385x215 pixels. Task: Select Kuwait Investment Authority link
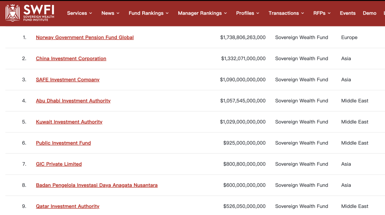[x=69, y=122]
